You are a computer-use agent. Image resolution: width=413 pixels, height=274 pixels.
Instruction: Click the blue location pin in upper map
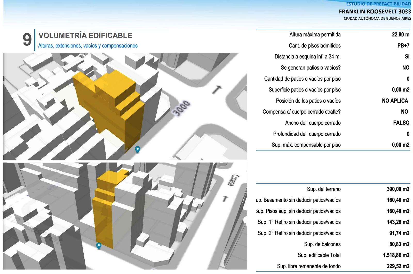(x=138, y=150)
